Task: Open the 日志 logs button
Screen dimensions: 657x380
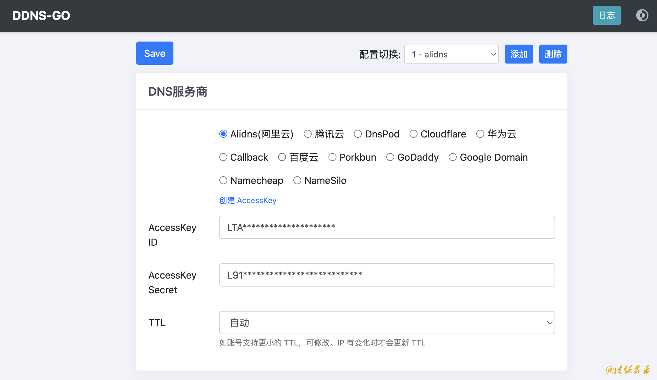Action: 607,15
